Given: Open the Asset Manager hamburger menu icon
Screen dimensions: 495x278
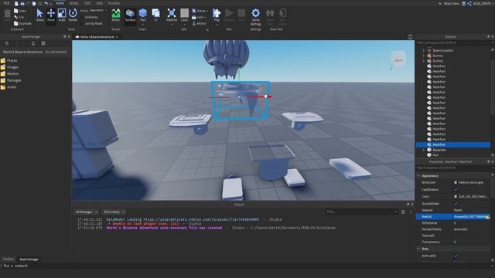Looking at the screenshot, I should pyautogui.click(x=7, y=43).
